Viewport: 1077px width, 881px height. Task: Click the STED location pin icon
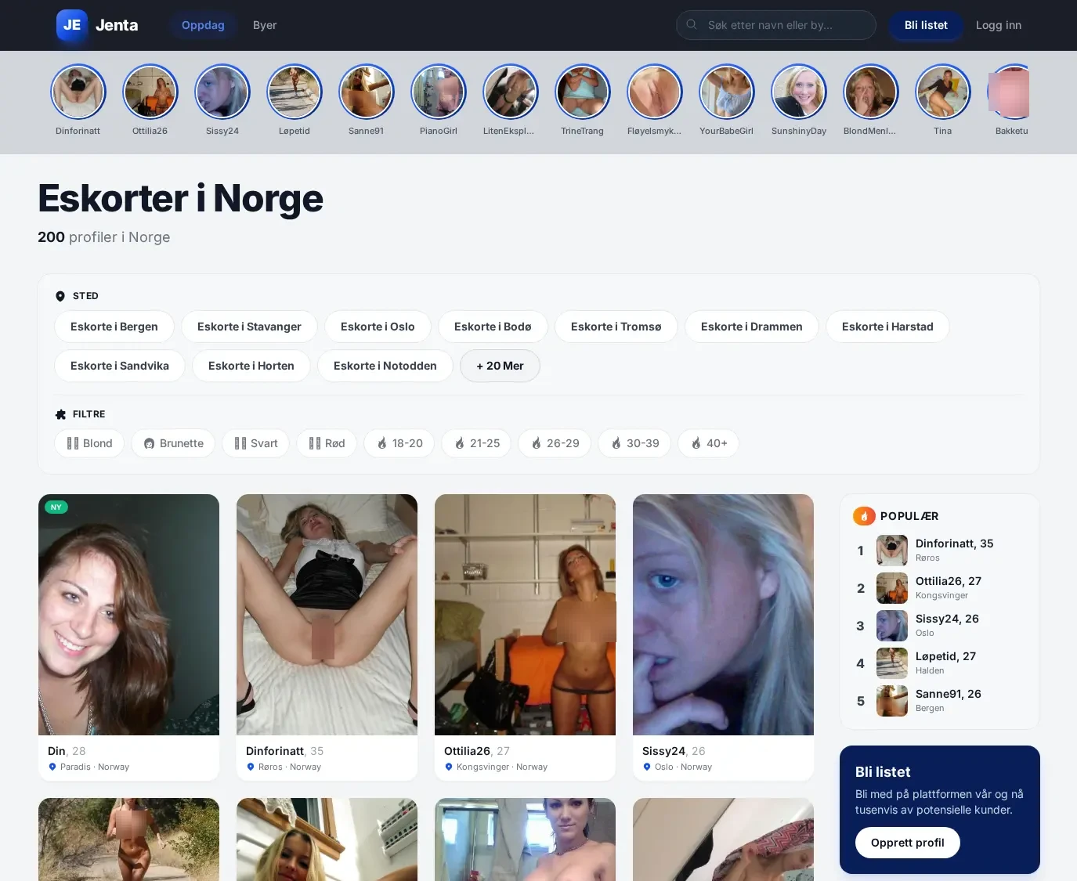pos(60,296)
